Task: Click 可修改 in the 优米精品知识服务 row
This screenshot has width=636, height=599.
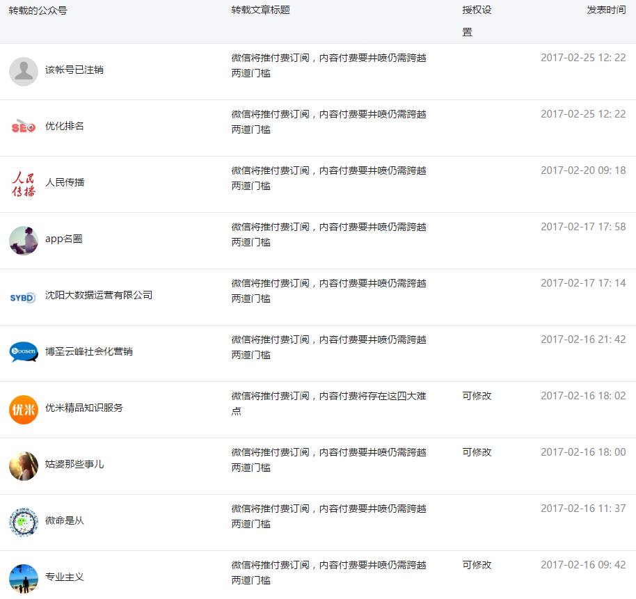Action: [x=477, y=396]
